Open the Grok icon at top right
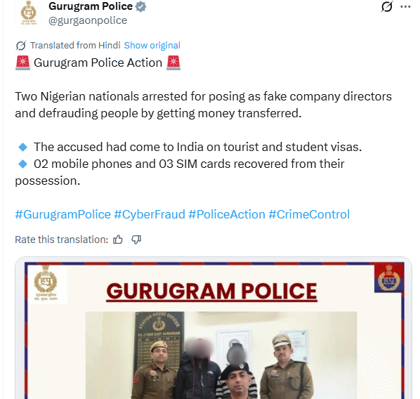Image resolution: width=420 pixels, height=399 pixels. tap(387, 6)
